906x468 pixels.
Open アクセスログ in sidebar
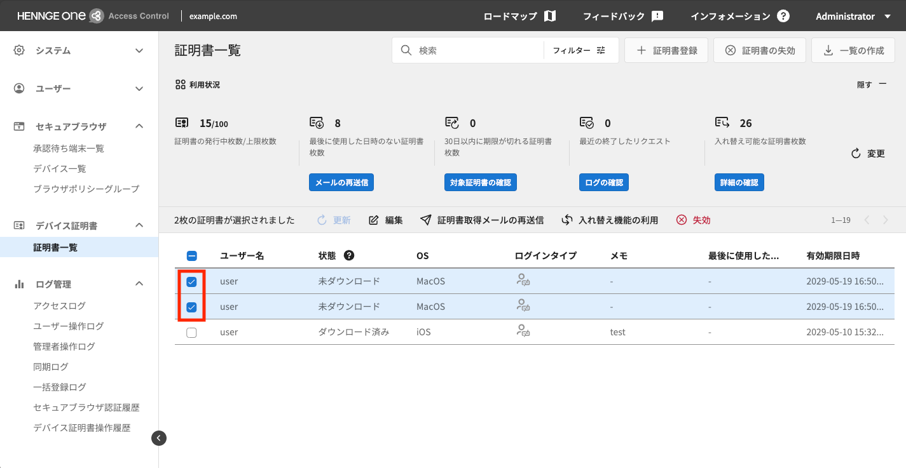(59, 306)
